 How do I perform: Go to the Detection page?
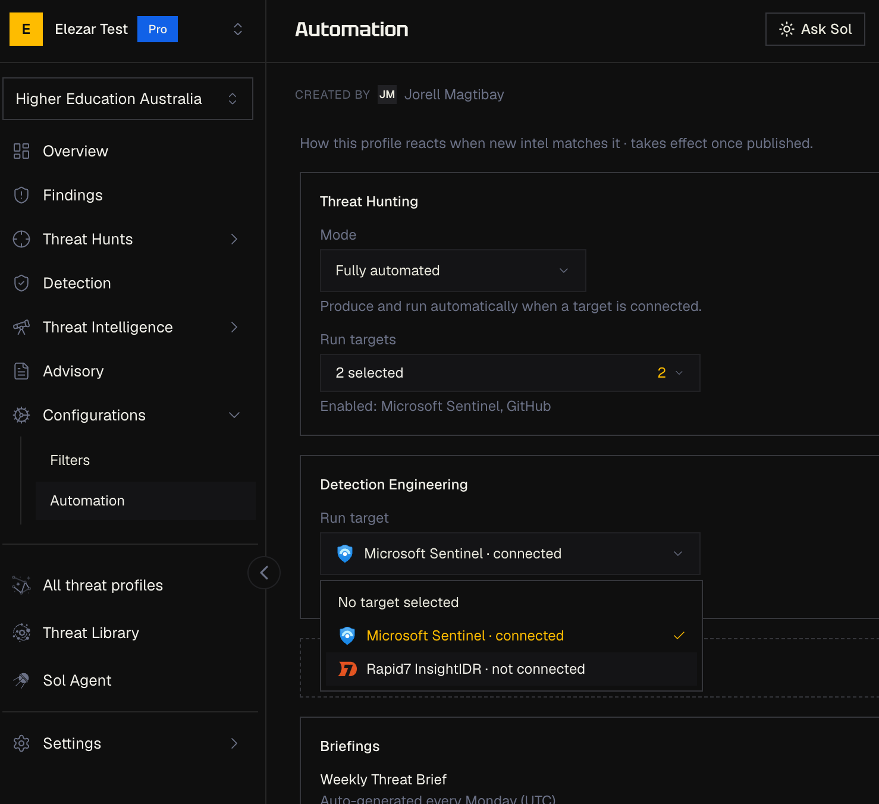coord(77,283)
